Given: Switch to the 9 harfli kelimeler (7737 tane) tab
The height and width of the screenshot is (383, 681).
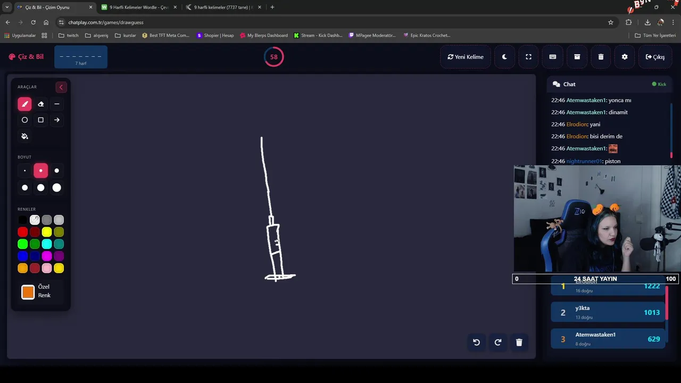Looking at the screenshot, I should pos(224,7).
